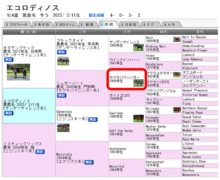
Task: Click 解説 button under ブラックタイド
Action: [x=62, y=52]
